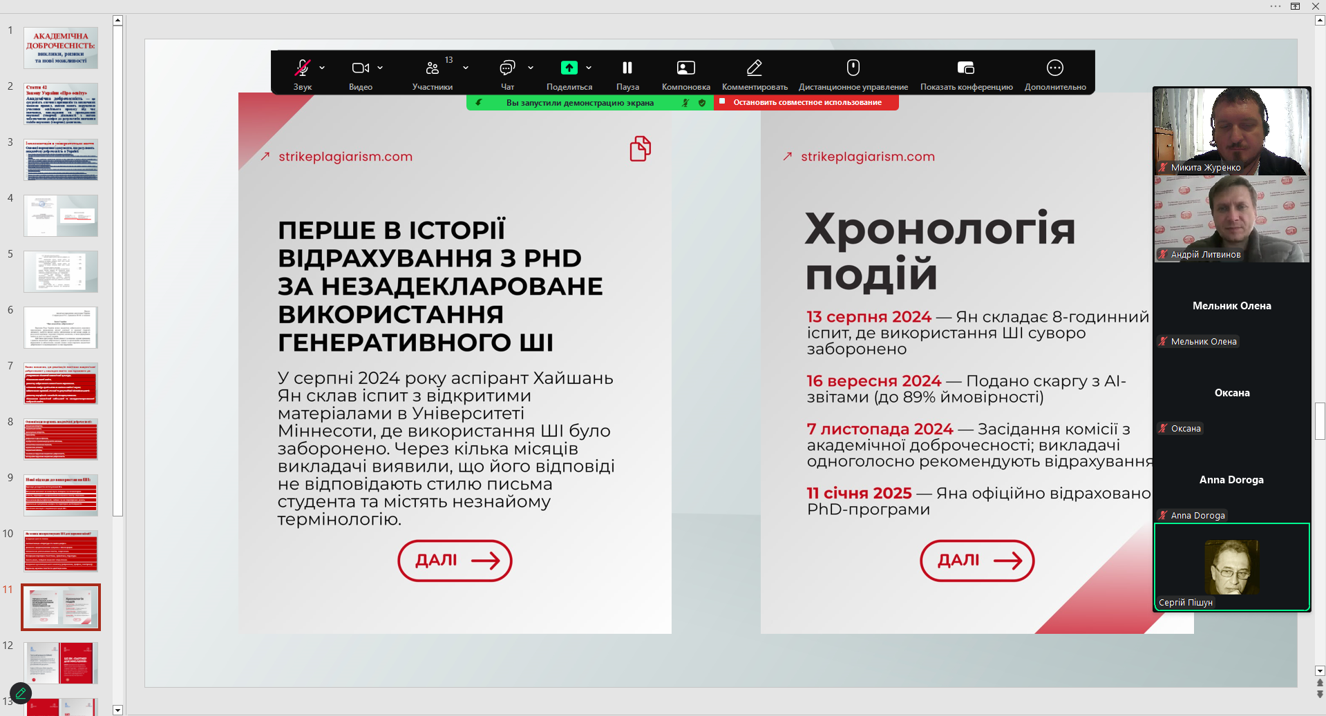Open the Компоновка layout options
The image size is (1326, 716).
tap(685, 68)
